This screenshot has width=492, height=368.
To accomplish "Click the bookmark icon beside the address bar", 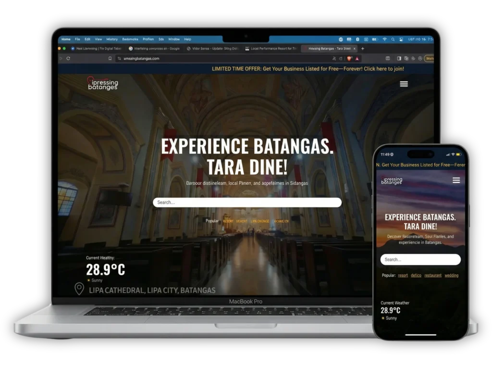I will 110,58.
